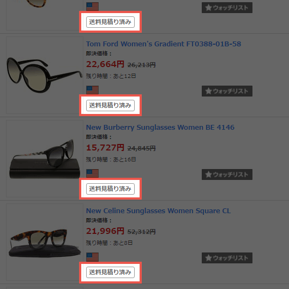Click 送料見積り済み button under Tom Ford item
Screen dimensions: 289x289
tap(110, 105)
